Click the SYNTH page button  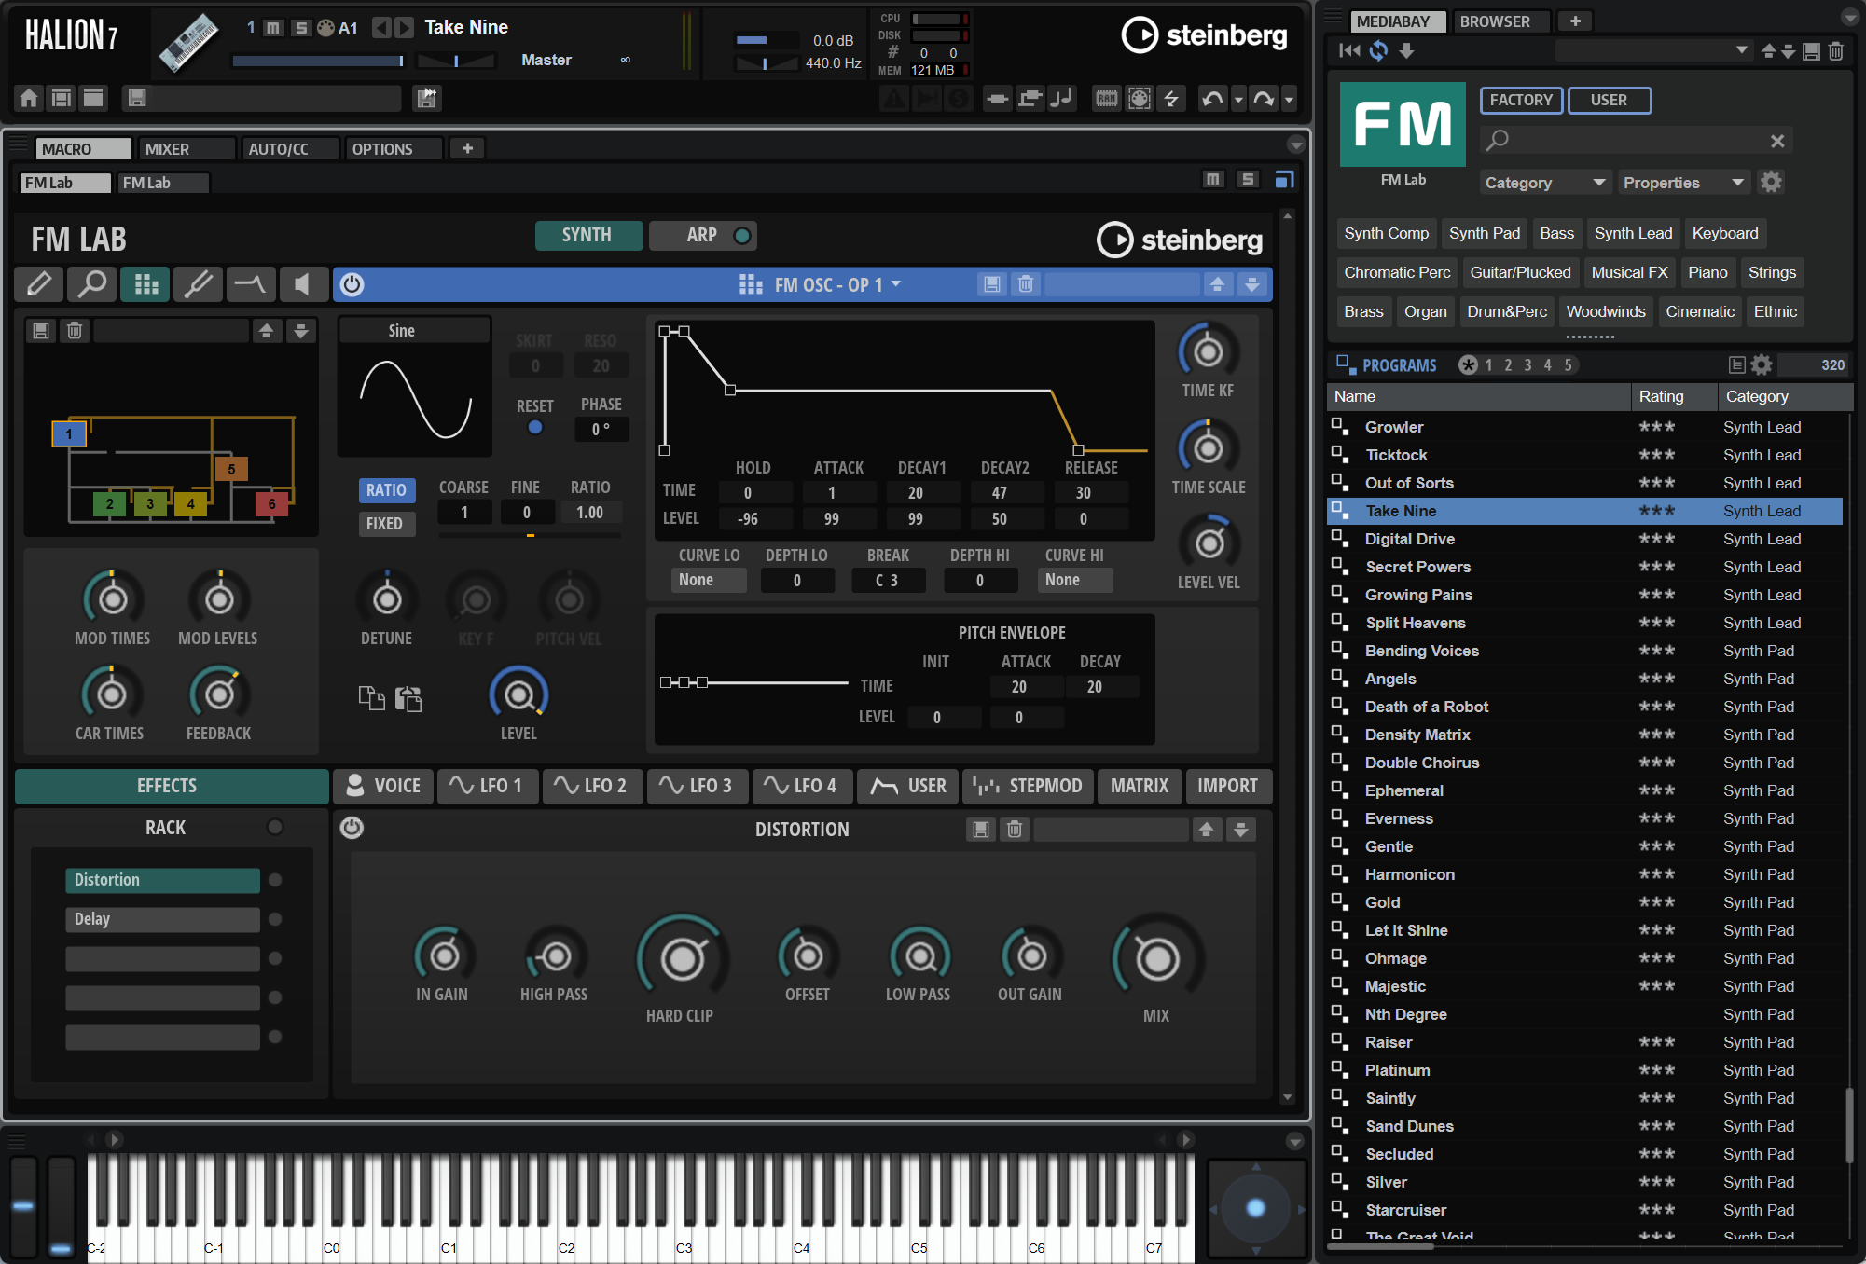(x=588, y=235)
